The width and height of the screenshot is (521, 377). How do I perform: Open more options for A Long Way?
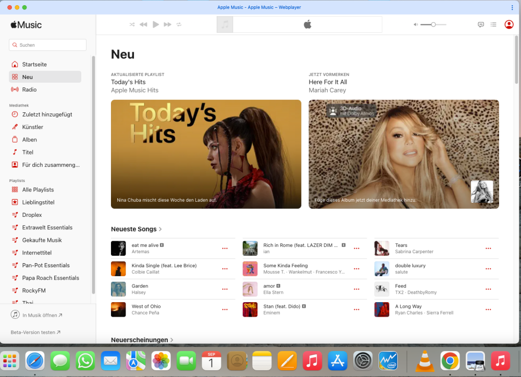click(488, 309)
